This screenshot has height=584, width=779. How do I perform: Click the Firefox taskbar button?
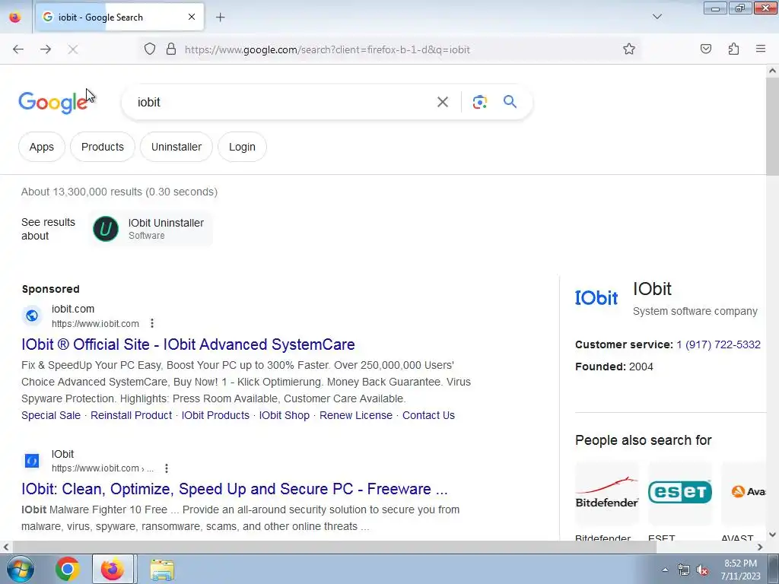(x=113, y=569)
